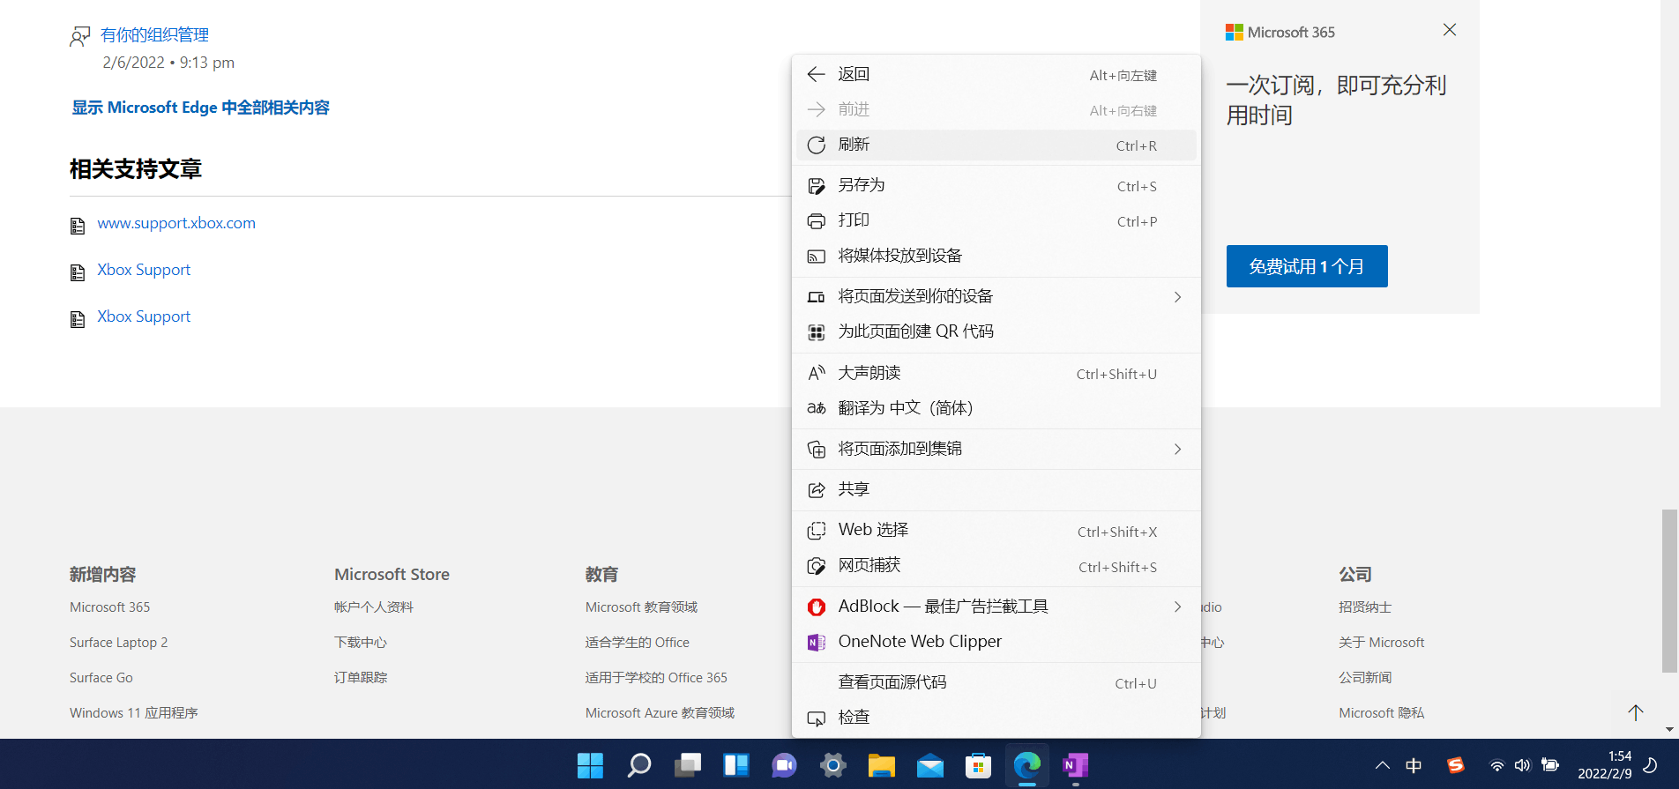Click the collections icon beside 将页面添加到集锦
Screen dimensions: 1679x789
[x=817, y=450]
